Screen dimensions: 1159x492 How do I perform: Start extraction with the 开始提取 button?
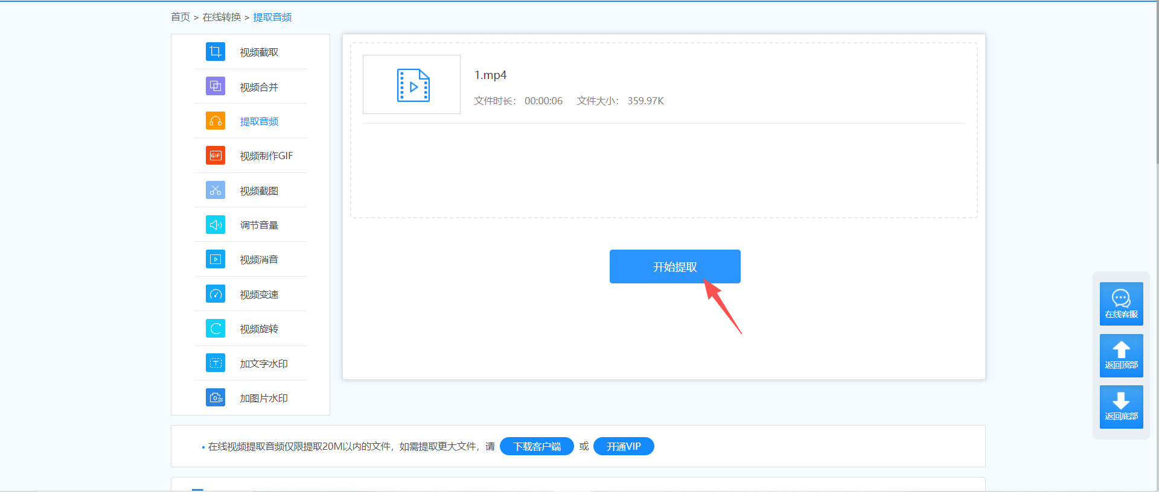tap(675, 266)
